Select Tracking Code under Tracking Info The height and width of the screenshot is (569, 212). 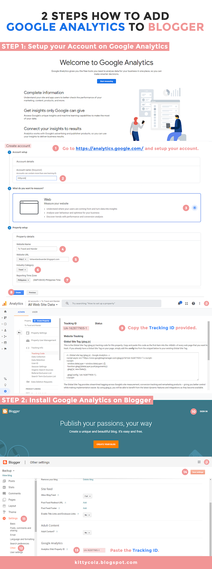pyautogui.click(x=38, y=353)
